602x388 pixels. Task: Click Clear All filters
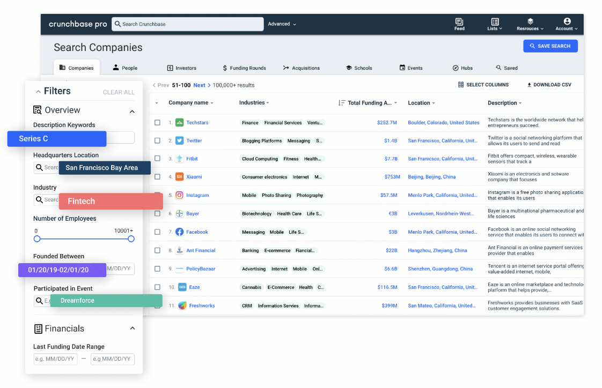click(119, 92)
